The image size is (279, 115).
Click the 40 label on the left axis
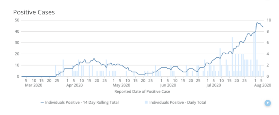click(17, 31)
